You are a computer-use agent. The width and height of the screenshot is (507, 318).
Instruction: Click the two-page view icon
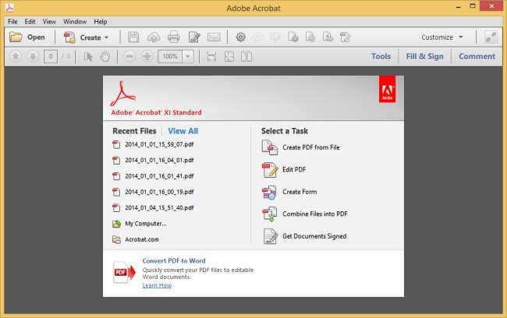coord(246,57)
